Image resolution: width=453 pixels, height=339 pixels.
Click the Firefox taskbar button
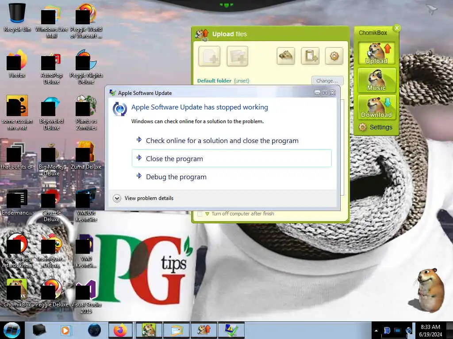pyautogui.click(x=120, y=330)
